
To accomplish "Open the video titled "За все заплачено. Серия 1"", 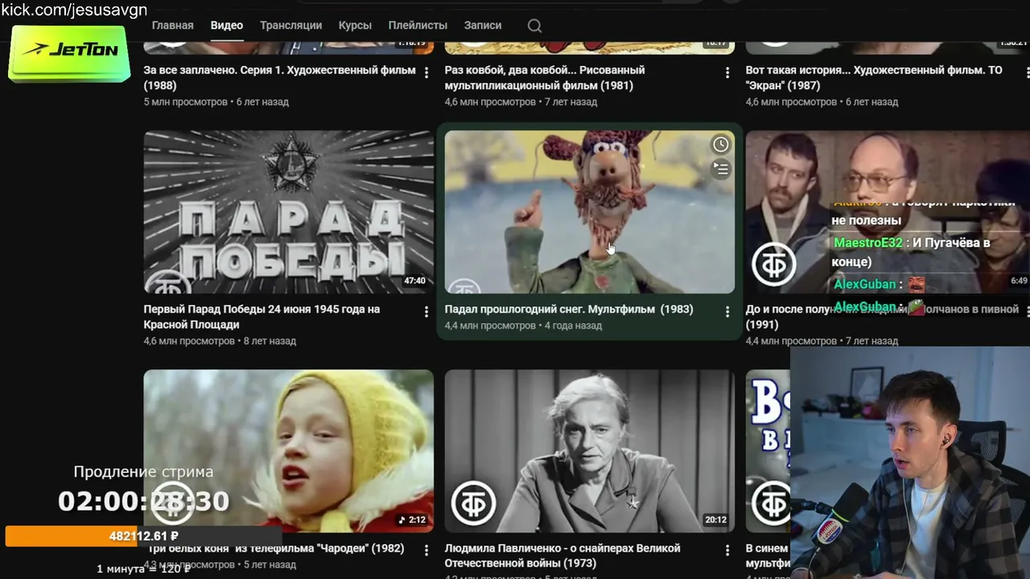I will (x=279, y=78).
